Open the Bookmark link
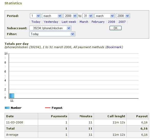This screenshot has height=139, width=151. pyautogui.click(x=114, y=47)
